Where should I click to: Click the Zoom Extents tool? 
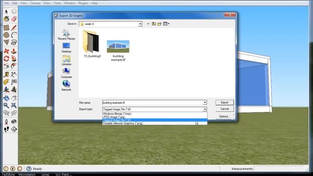[x=14, y=106]
